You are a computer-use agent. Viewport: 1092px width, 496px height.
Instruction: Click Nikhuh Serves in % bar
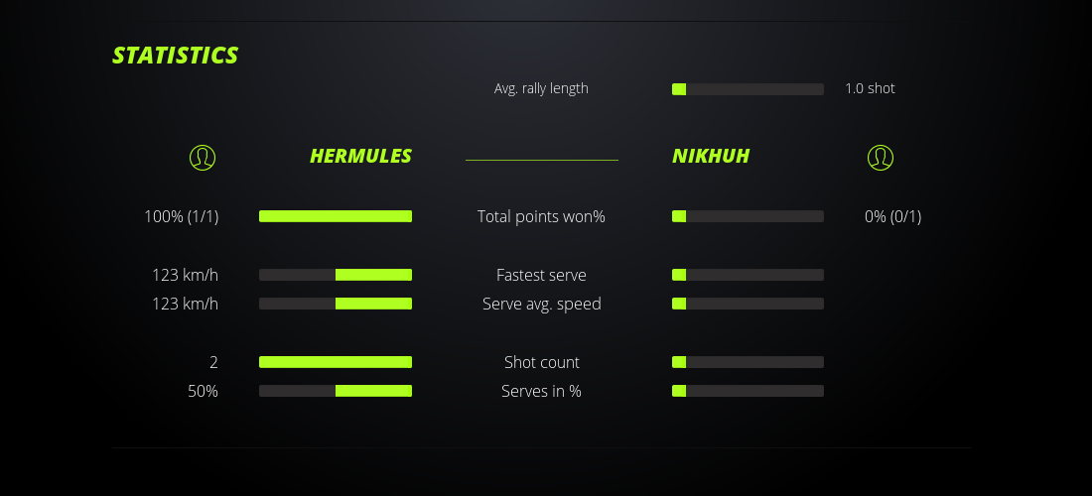[x=748, y=391]
